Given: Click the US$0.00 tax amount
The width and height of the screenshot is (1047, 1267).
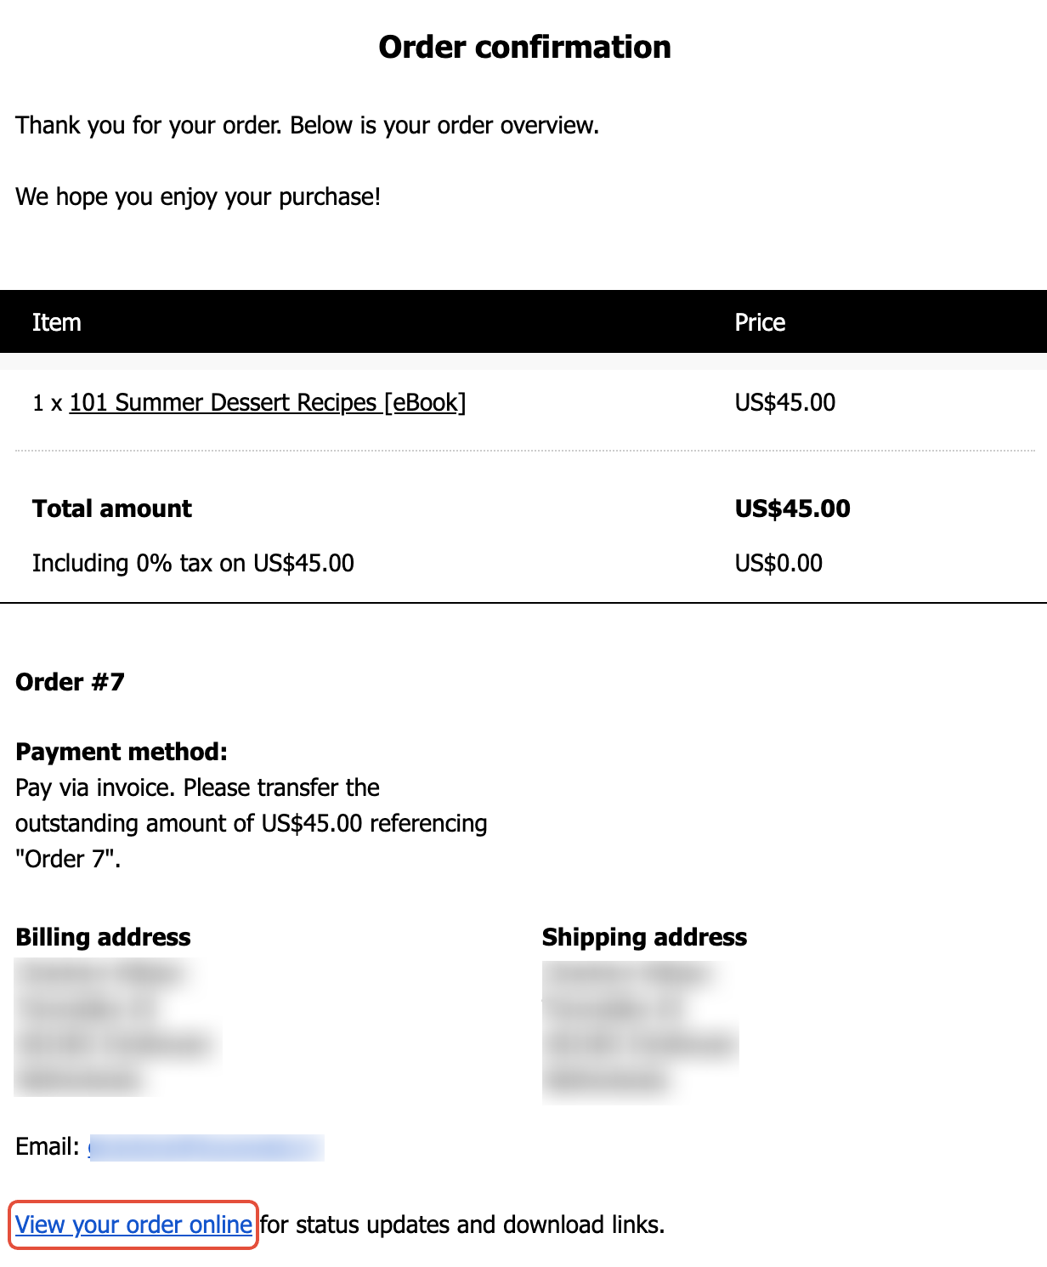Looking at the screenshot, I should tap(778, 563).
